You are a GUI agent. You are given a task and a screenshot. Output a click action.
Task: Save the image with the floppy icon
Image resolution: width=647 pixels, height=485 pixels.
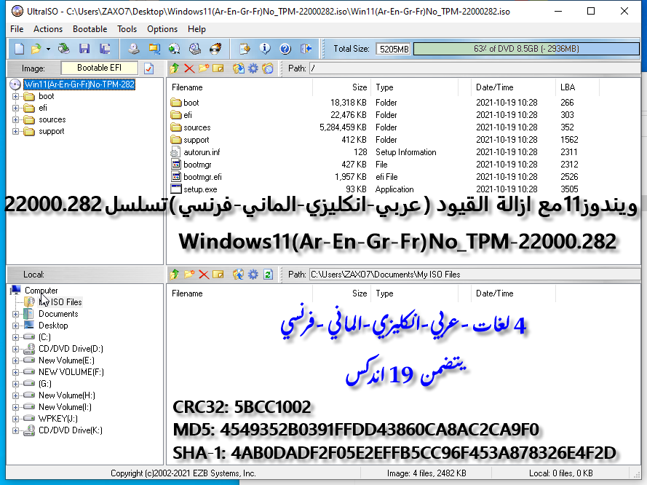click(x=84, y=49)
